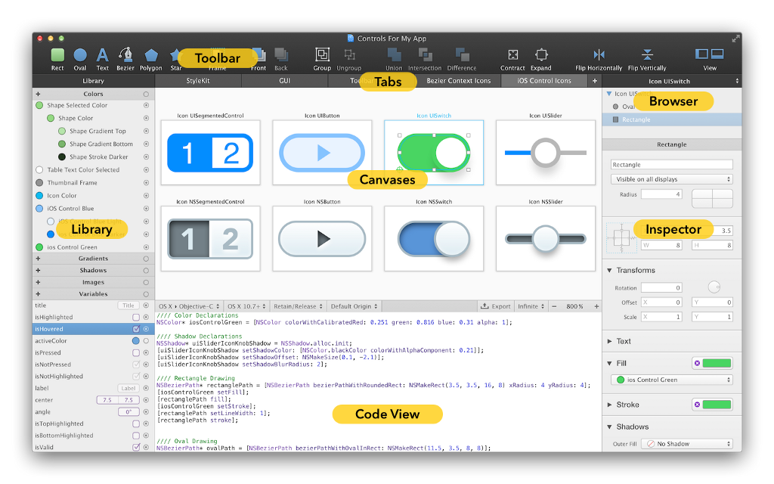
Task: Toggle the isHovered variable checkbox
Action: pyautogui.click(x=136, y=330)
